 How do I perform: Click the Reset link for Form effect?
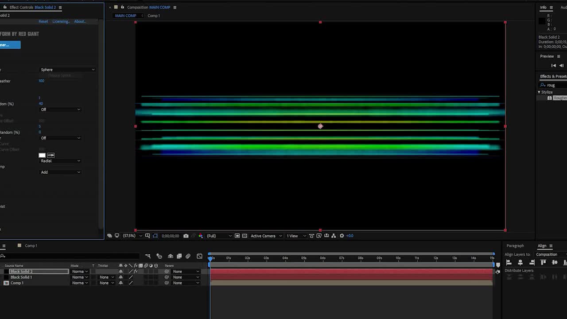43,21
